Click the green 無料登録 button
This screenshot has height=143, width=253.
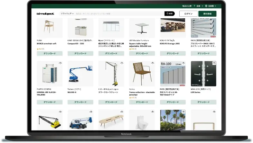pyautogui.click(x=207, y=14)
